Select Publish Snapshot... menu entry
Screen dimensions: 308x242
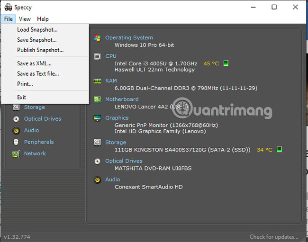pyautogui.click(x=40, y=50)
